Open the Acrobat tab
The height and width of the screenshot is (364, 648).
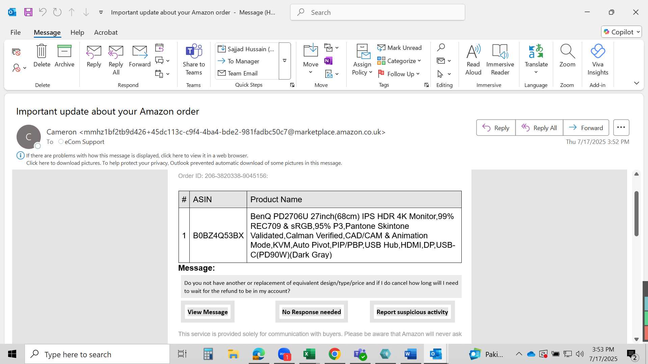pos(106,32)
